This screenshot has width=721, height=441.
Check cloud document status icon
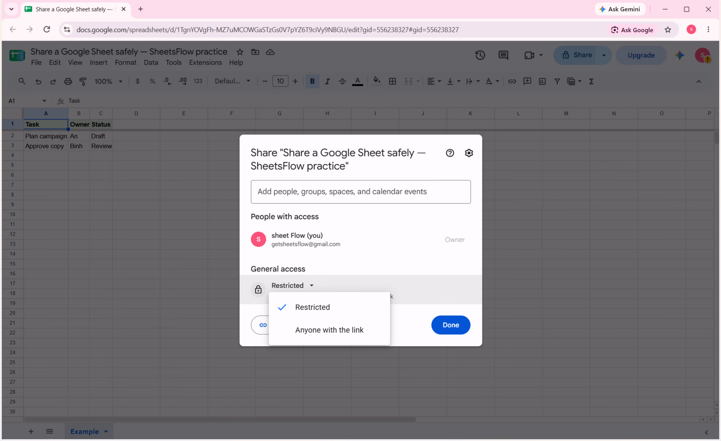[x=270, y=52]
